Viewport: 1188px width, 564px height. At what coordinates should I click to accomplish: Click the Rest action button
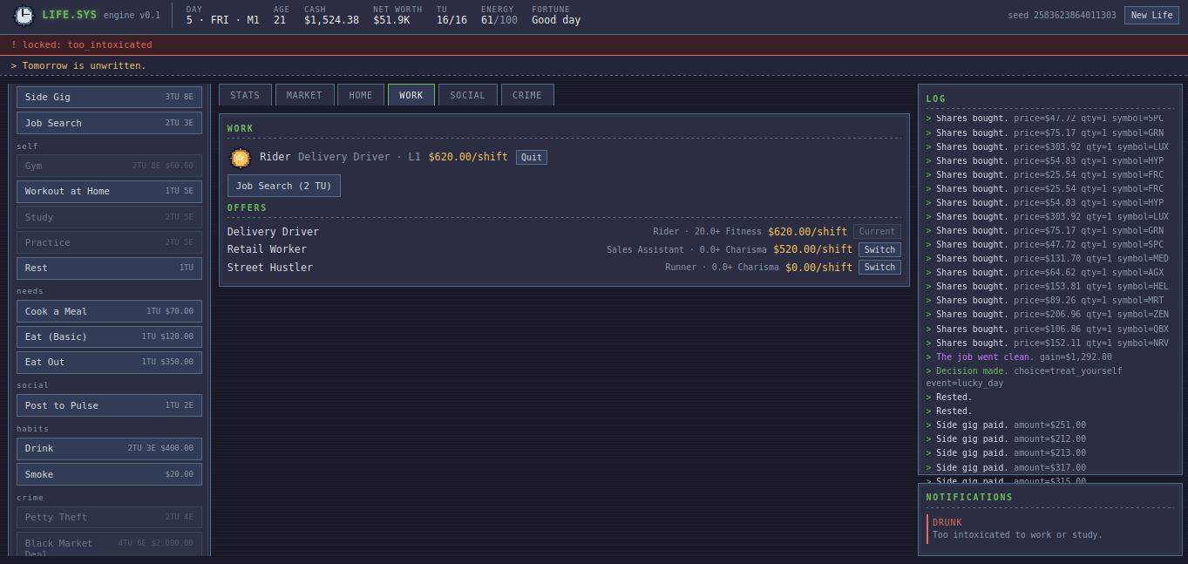(109, 268)
